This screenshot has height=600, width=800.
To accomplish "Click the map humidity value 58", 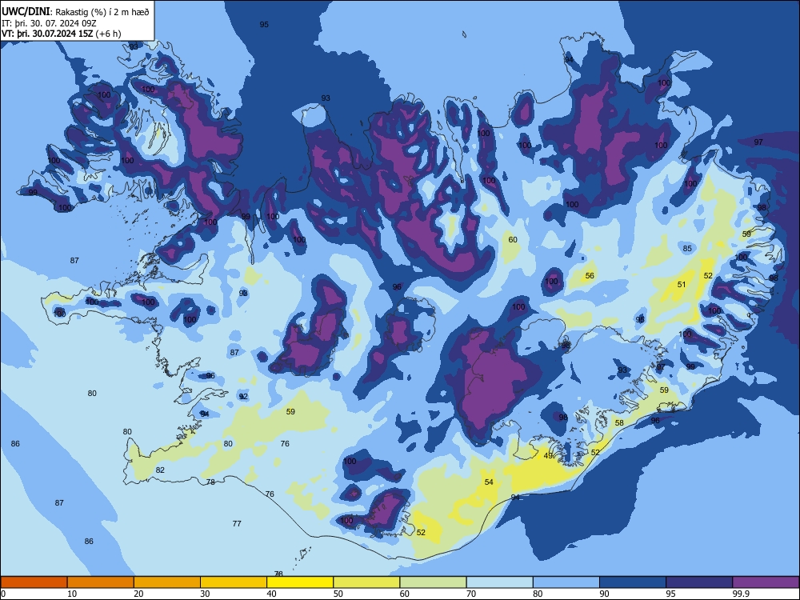I will [x=619, y=422].
